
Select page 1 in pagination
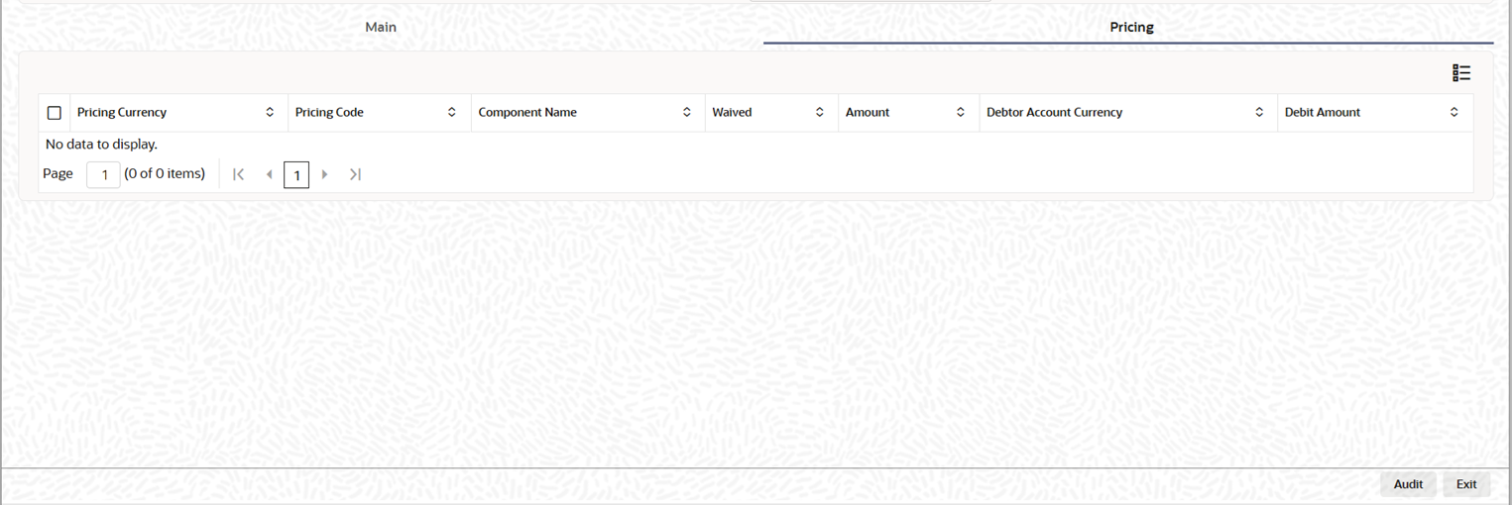point(296,175)
